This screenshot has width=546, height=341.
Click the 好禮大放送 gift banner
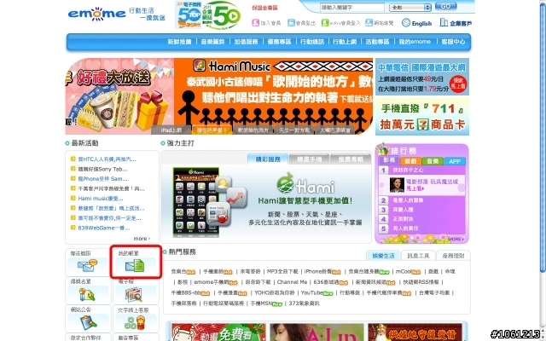tap(119, 96)
